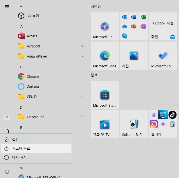Open the Documents icon in sidebar
The width and height of the screenshot is (179, 178).
tap(7, 131)
